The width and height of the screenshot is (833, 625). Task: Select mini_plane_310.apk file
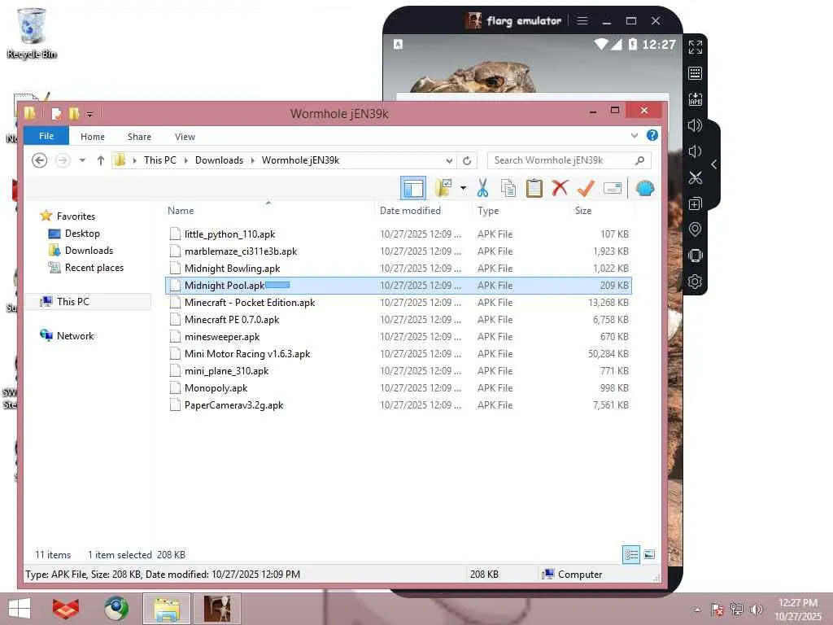click(399, 370)
